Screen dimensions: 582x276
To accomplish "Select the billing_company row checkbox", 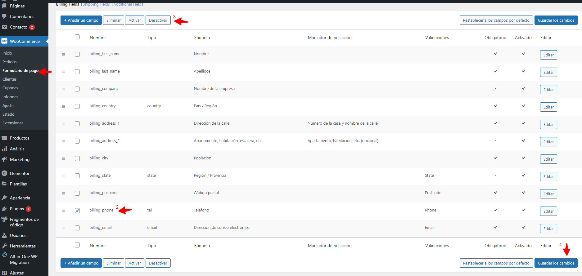I will [x=77, y=89].
